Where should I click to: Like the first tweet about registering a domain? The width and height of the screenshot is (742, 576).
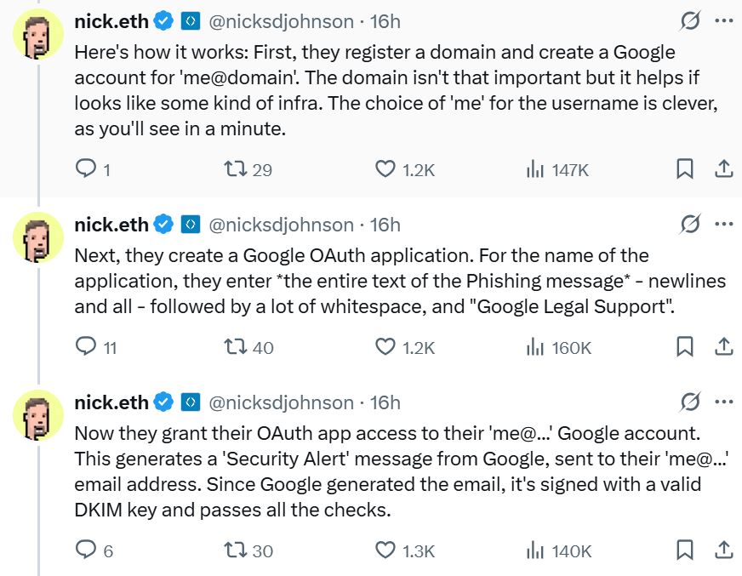(385, 169)
